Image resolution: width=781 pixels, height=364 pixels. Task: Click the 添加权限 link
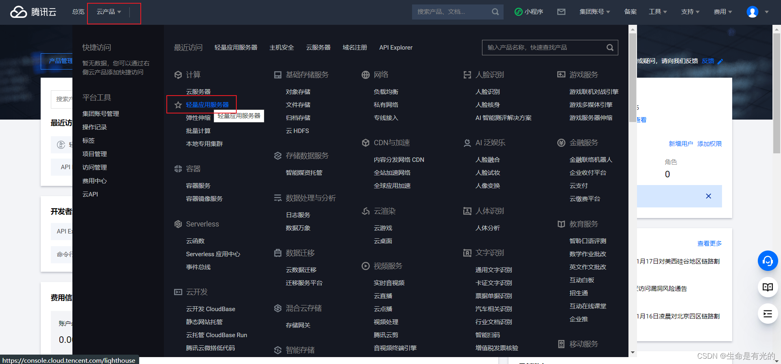click(x=709, y=144)
